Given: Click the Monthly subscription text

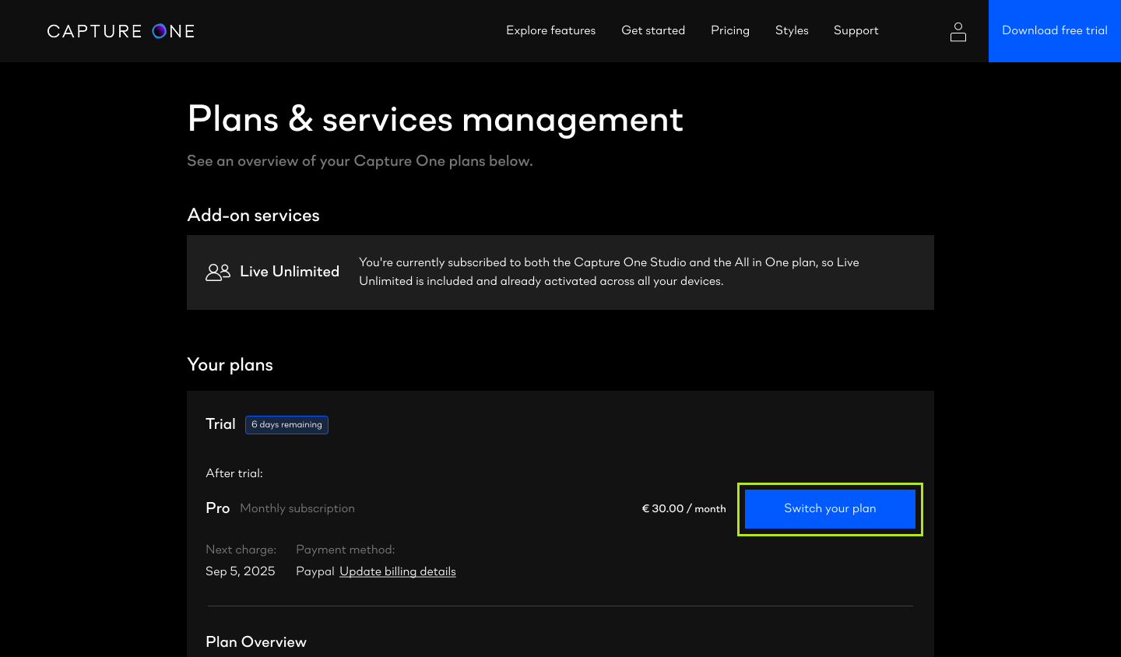Looking at the screenshot, I should 297,508.
